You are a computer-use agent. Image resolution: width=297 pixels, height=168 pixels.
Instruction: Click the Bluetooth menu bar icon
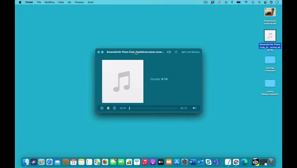coord(232,2)
